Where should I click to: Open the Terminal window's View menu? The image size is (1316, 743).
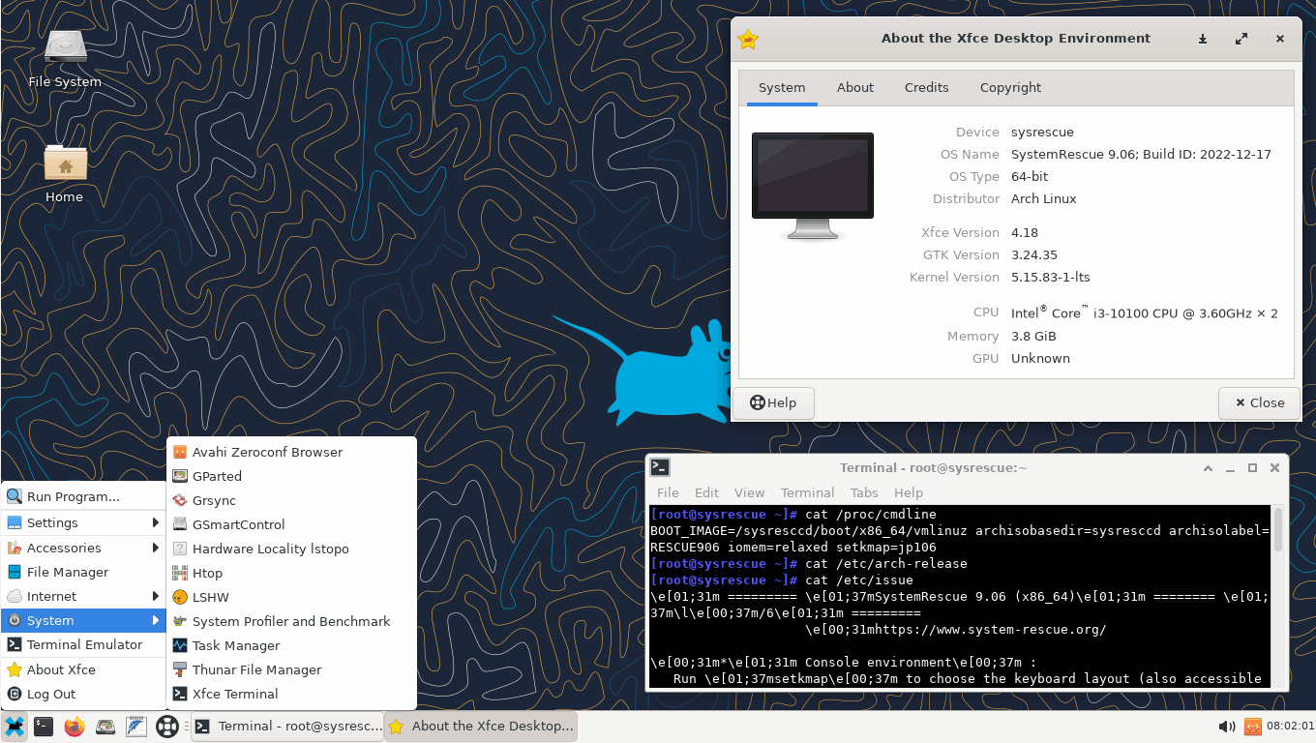click(x=749, y=492)
